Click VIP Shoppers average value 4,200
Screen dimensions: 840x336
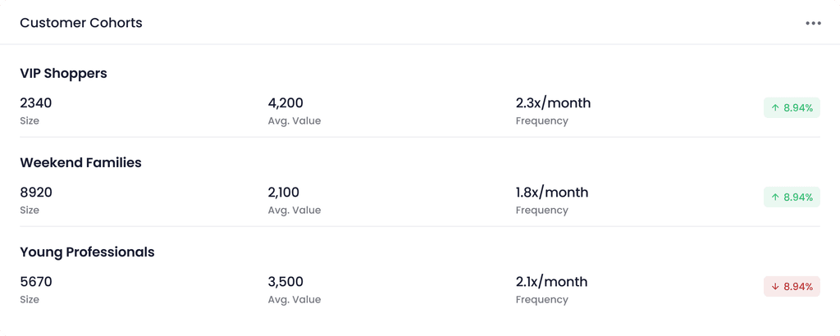[x=285, y=103]
